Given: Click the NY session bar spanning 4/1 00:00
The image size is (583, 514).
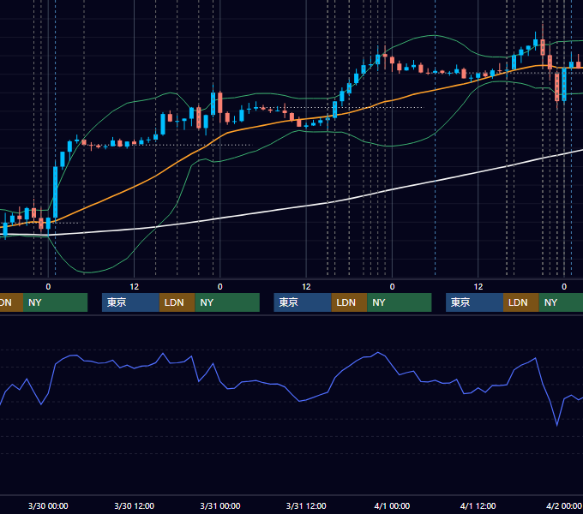Looking at the screenshot, I should pos(400,302).
